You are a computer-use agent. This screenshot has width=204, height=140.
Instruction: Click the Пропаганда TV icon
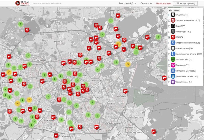pos(173,65)
